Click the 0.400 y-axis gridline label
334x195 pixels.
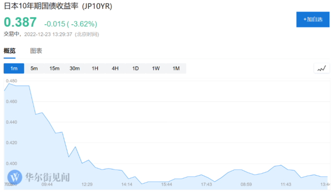pyautogui.click(x=11, y=164)
